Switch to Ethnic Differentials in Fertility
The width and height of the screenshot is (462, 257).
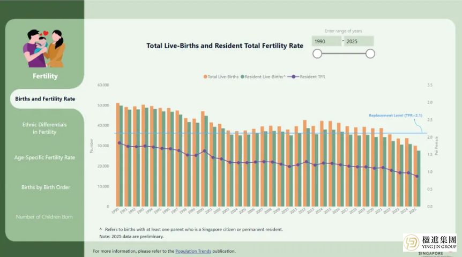click(45, 128)
